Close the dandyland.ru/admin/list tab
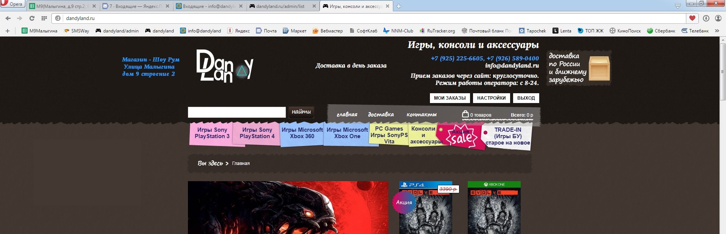Viewport: 726px width, 234px height. click(314, 6)
